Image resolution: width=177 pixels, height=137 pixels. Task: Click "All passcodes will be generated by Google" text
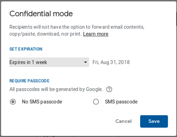click(x=56, y=89)
